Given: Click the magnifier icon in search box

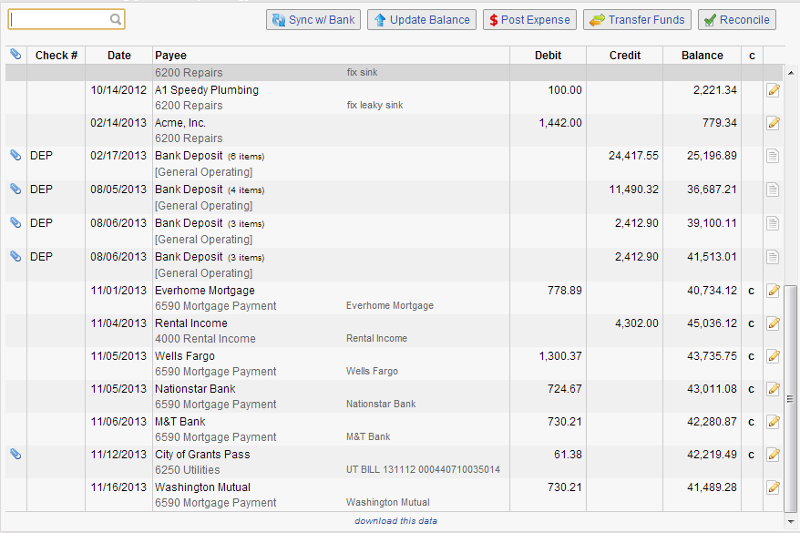Looking at the screenshot, I should tap(116, 19).
